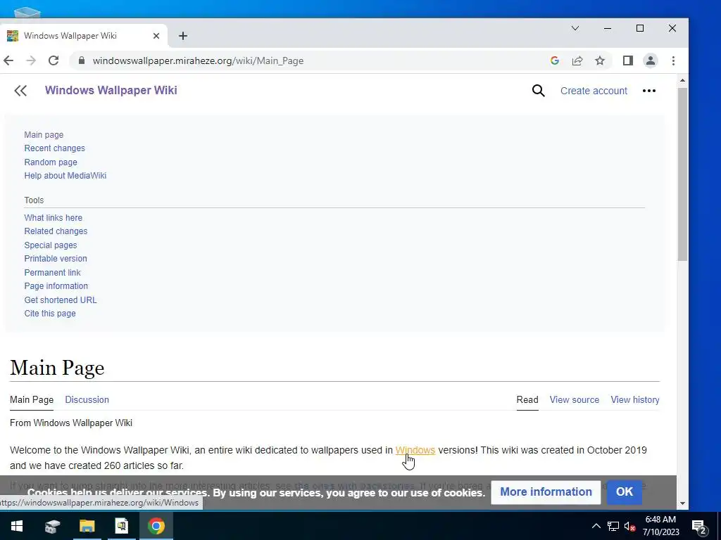This screenshot has height=540, width=721.
Task: Open network status tray icon
Action: (x=613, y=526)
